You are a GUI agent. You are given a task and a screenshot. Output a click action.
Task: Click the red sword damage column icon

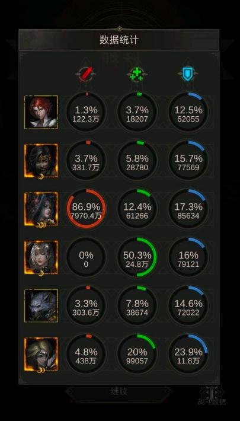(x=86, y=74)
